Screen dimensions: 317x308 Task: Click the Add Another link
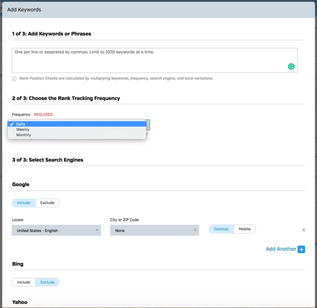pyautogui.click(x=281, y=249)
